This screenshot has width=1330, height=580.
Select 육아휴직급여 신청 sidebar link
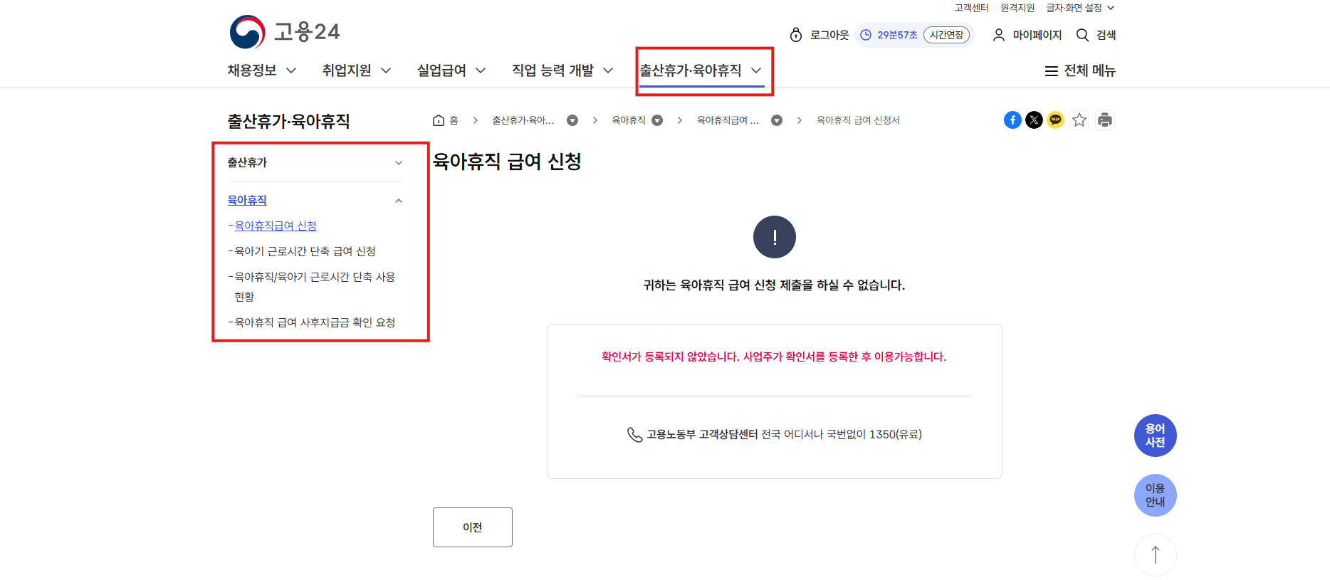[x=276, y=226]
